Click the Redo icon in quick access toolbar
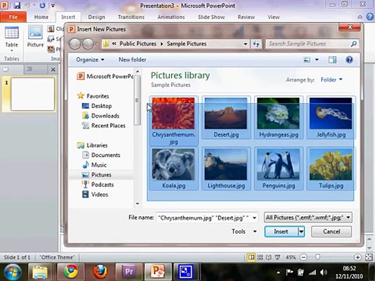This screenshot has width=375, height=281. 43,5
